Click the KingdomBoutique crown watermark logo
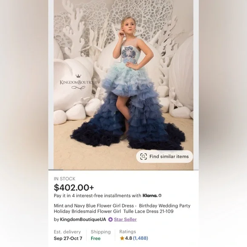 78,82
